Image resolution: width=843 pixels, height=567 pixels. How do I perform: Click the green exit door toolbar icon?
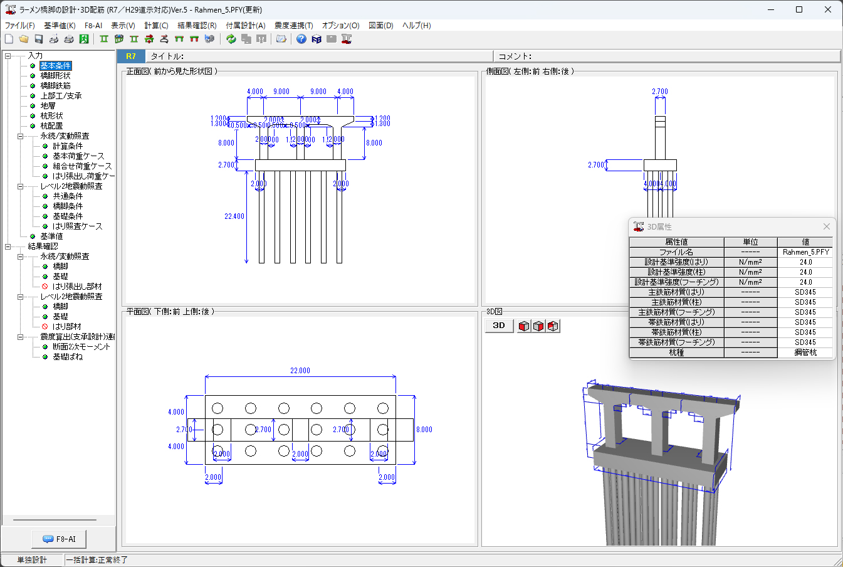[x=84, y=39]
